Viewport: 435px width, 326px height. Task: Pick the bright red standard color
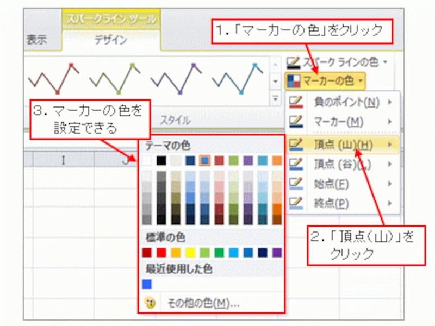[x=161, y=253]
